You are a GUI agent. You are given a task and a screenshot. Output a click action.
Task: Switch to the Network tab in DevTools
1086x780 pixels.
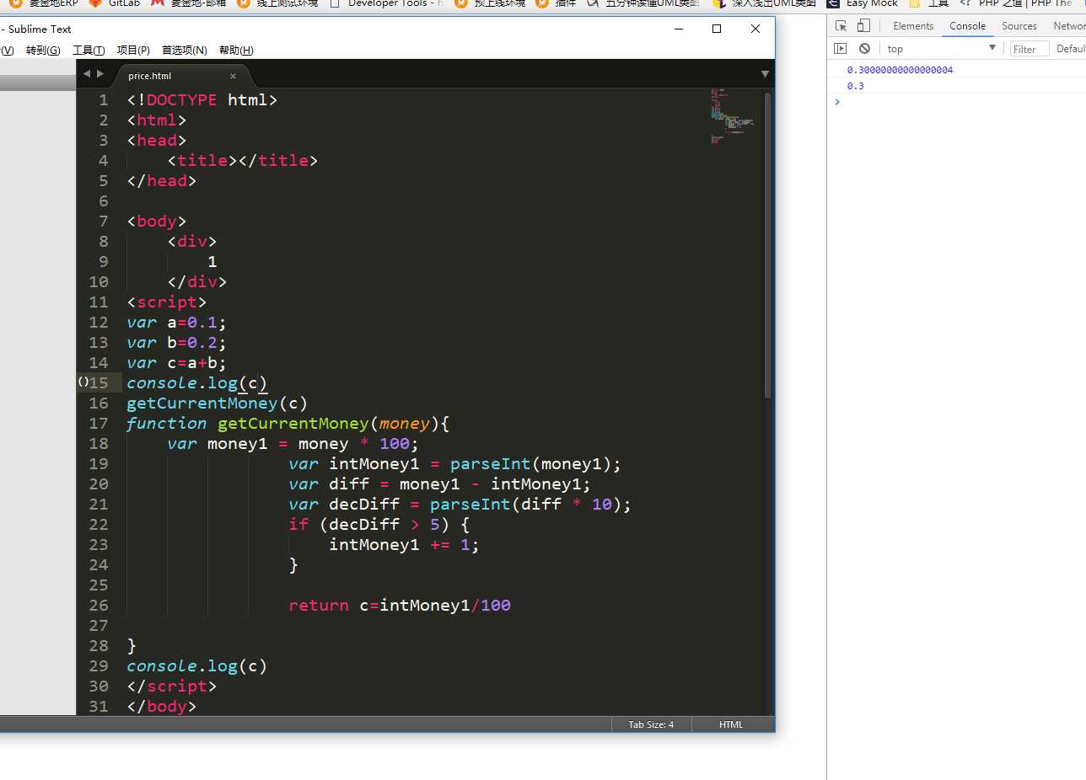point(1068,26)
